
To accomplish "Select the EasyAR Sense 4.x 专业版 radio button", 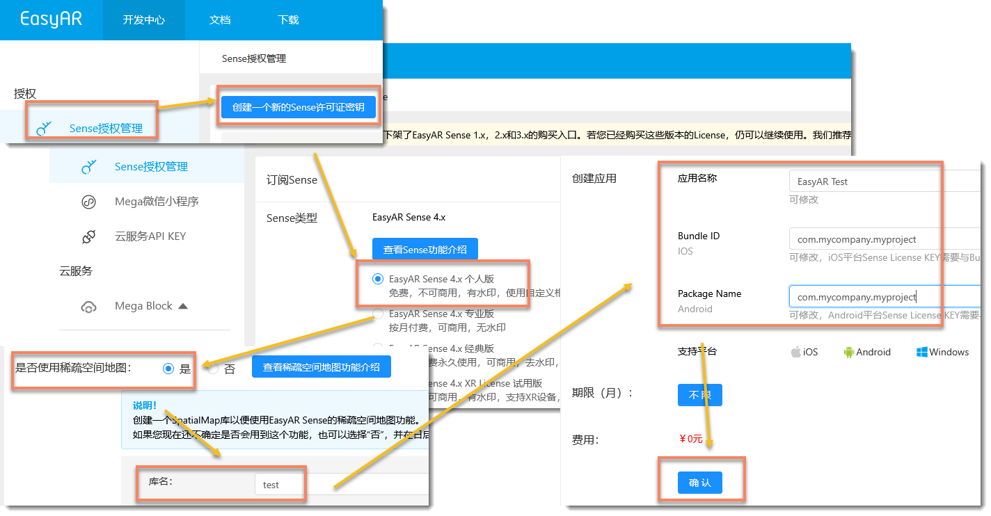I will pyautogui.click(x=378, y=314).
